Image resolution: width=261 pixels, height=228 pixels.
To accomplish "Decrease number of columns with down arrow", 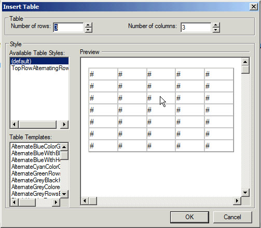I will [216, 30].
